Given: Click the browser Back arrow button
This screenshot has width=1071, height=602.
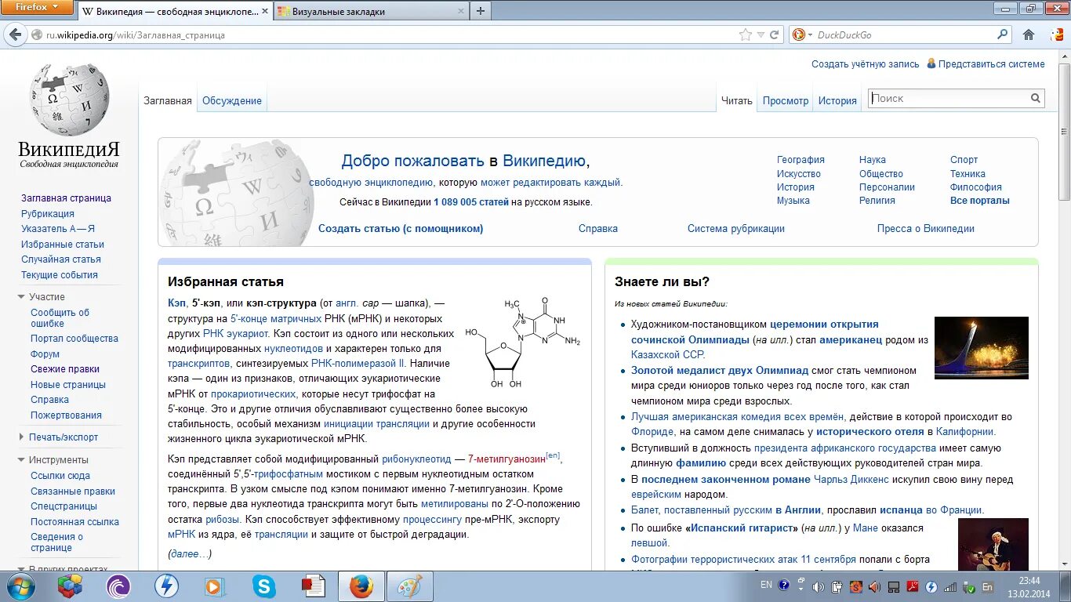Looking at the screenshot, I should (x=15, y=34).
